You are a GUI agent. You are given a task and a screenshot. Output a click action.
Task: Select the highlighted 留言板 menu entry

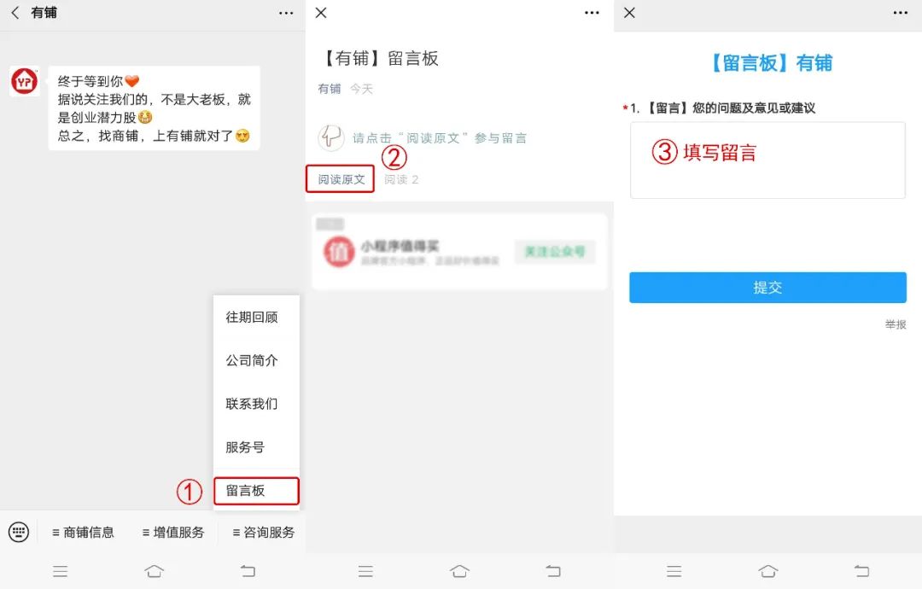pyautogui.click(x=256, y=491)
